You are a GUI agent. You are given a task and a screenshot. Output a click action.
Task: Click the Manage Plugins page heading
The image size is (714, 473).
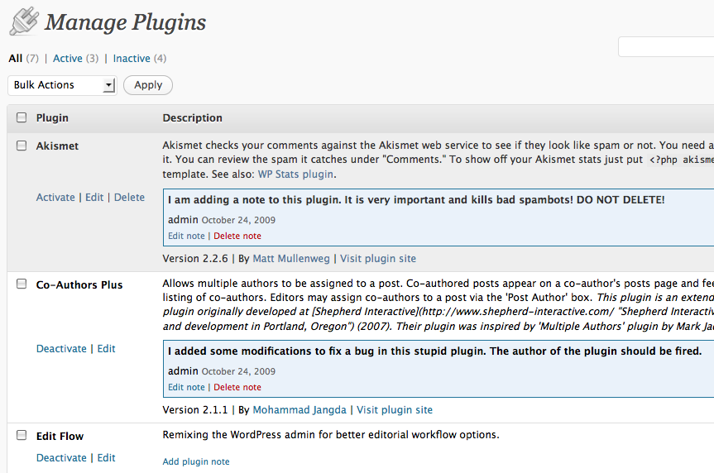[125, 22]
